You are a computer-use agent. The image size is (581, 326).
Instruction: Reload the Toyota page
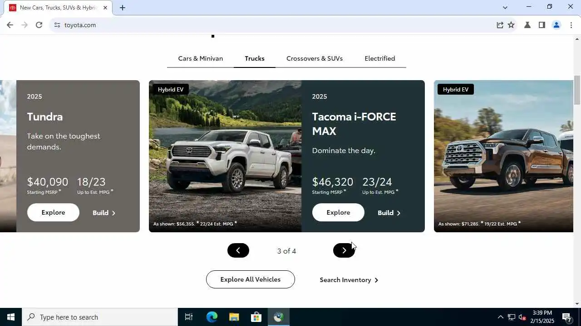point(39,25)
